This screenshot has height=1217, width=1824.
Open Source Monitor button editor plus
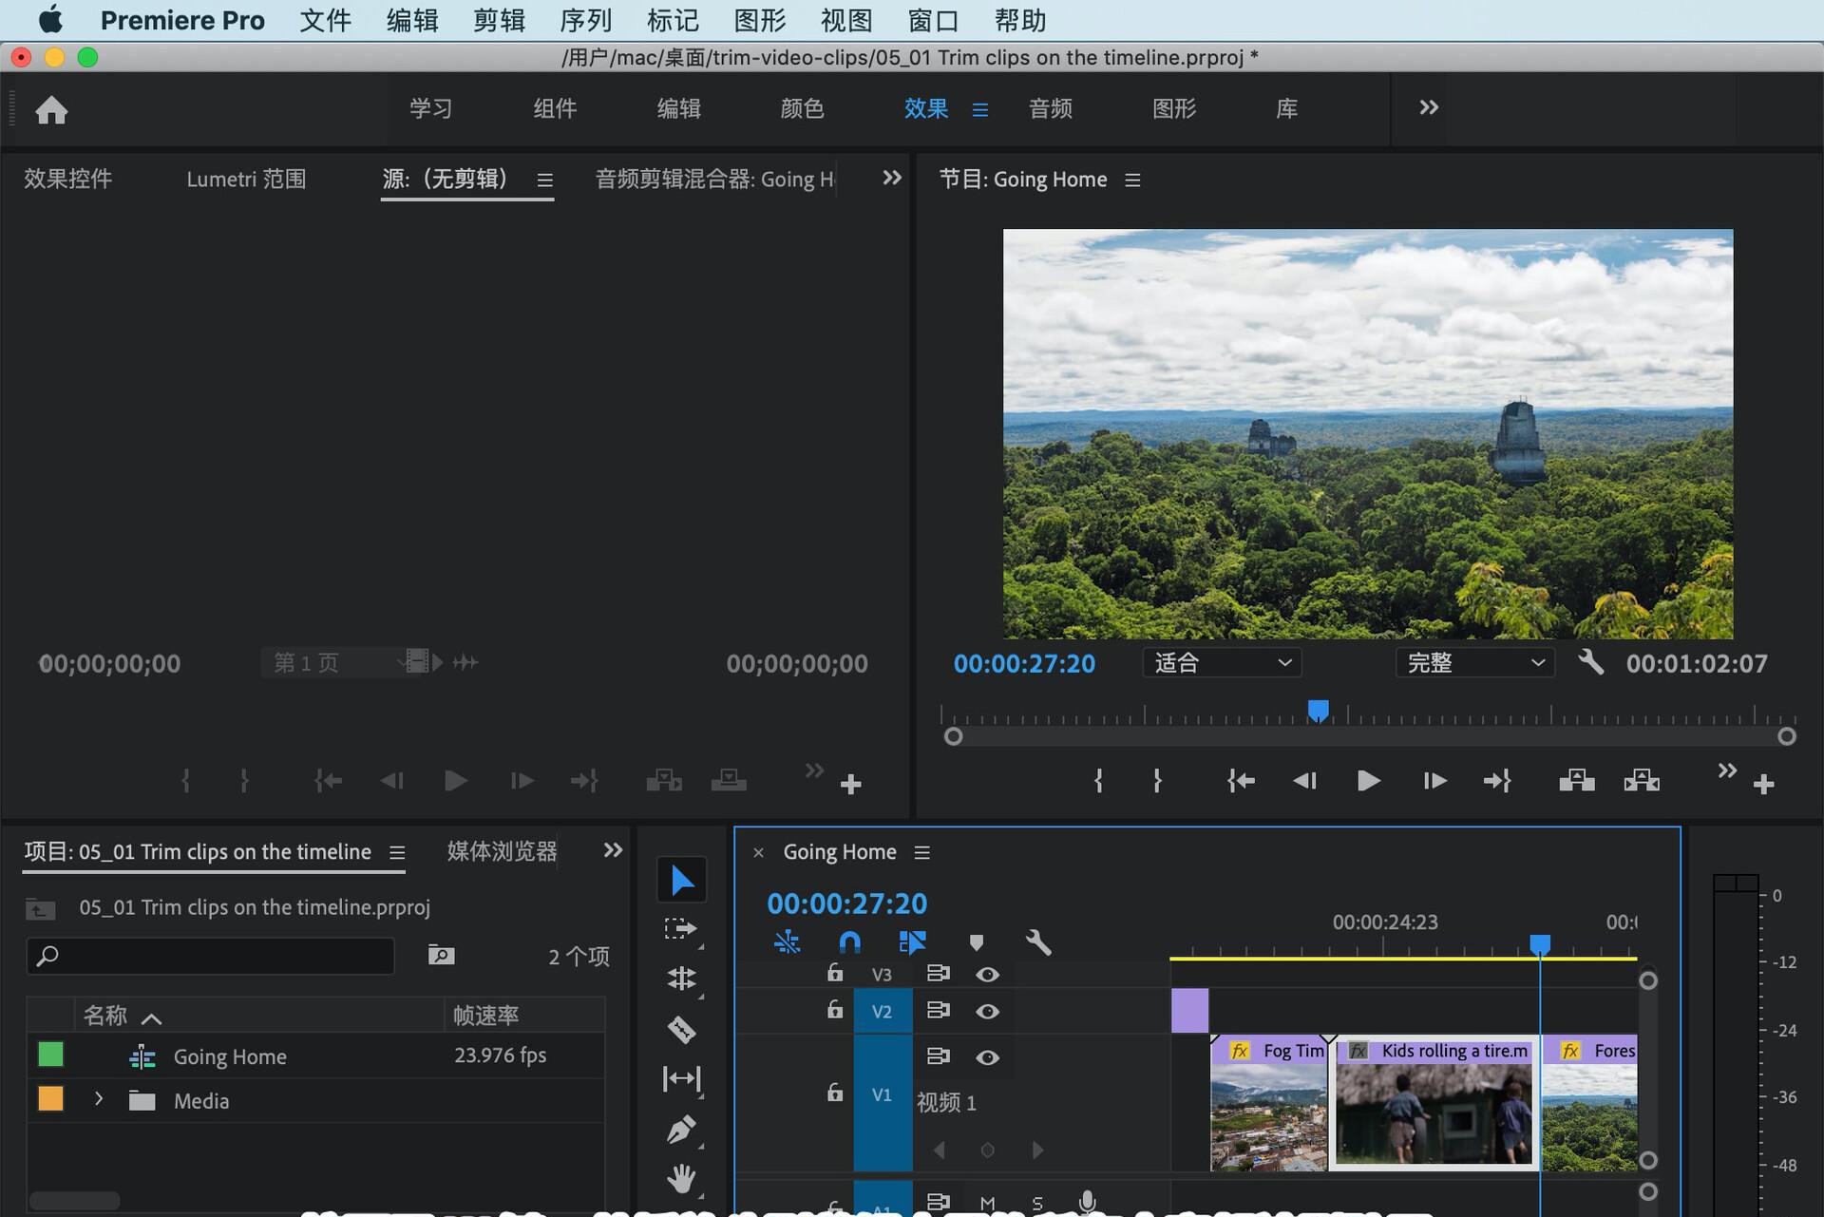(851, 785)
